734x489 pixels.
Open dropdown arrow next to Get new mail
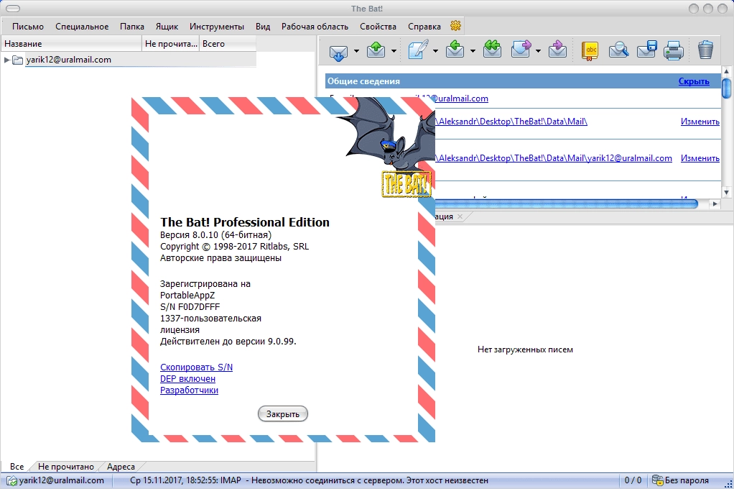point(356,51)
